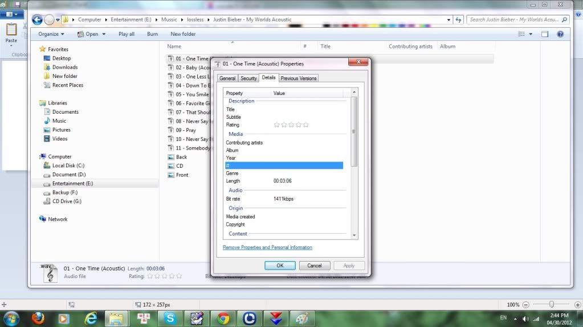Image resolution: width=583 pixels, height=327 pixels.
Task: Switch to the General tab
Action: pyautogui.click(x=227, y=78)
